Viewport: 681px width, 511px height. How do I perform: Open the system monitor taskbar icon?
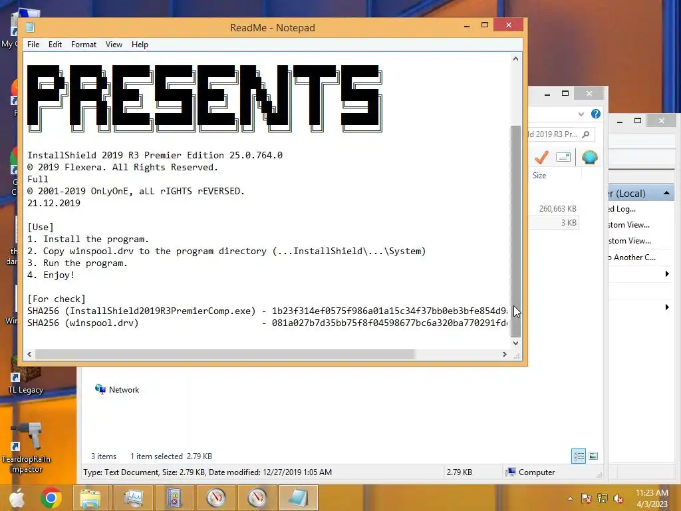tap(133, 498)
